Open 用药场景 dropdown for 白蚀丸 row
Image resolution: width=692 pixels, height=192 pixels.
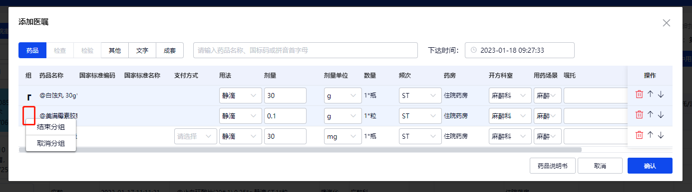(548, 95)
